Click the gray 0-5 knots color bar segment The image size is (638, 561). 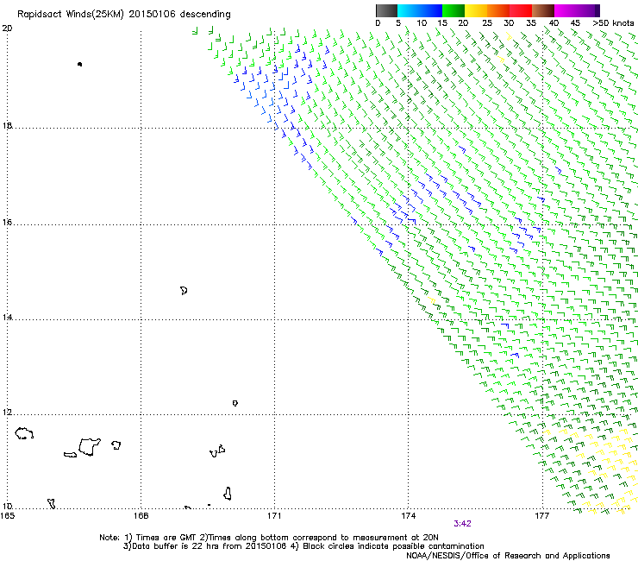(386, 10)
